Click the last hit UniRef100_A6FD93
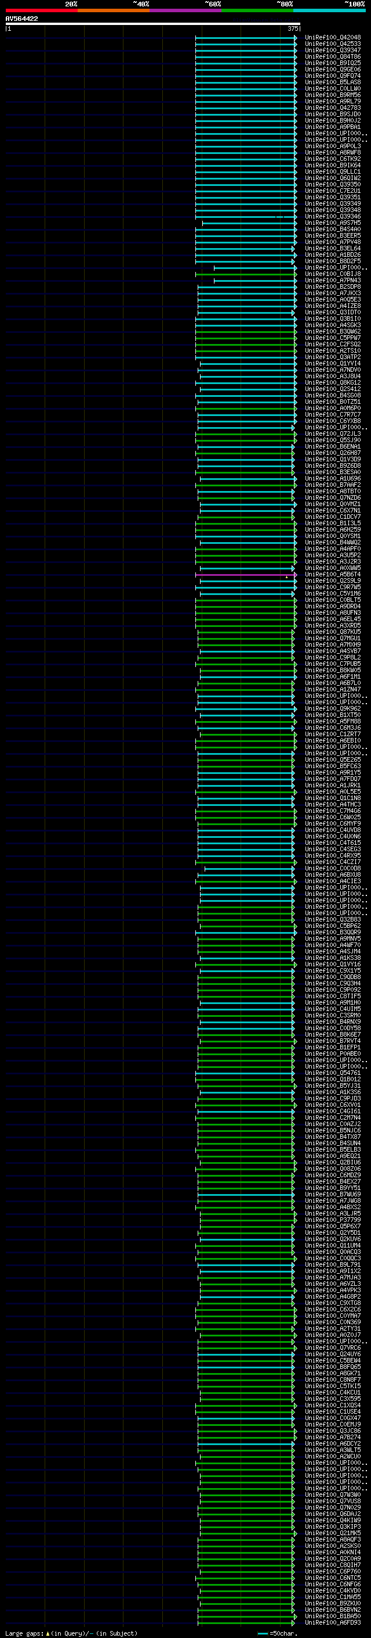Image resolution: width=371 pixels, height=1638 pixels. pos(333,1622)
